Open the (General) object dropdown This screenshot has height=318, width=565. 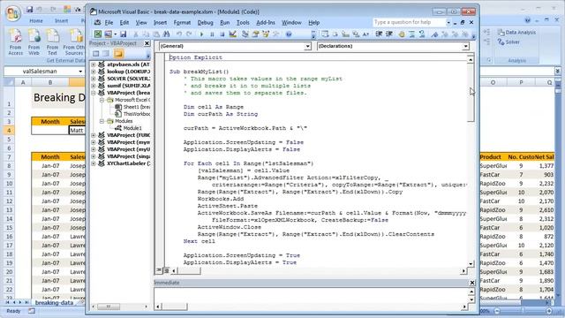point(307,46)
